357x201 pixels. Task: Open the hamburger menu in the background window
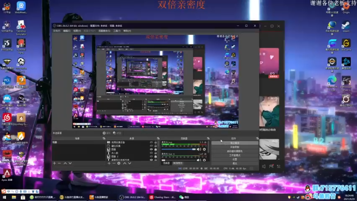tap(278, 166)
